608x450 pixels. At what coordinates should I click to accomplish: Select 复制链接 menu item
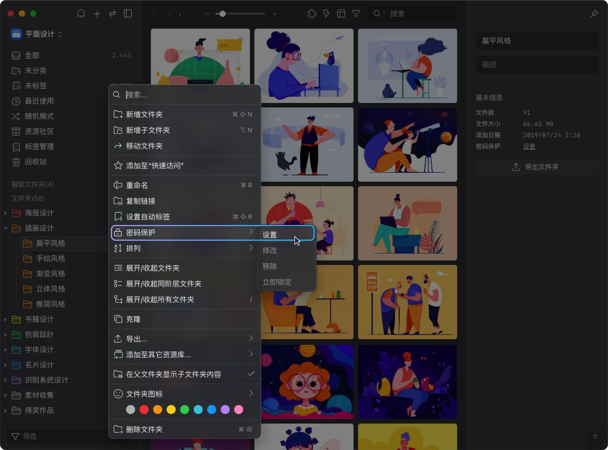(x=185, y=201)
